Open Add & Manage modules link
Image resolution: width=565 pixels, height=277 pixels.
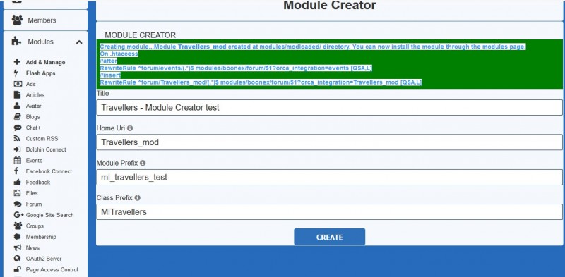click(45, 62)
